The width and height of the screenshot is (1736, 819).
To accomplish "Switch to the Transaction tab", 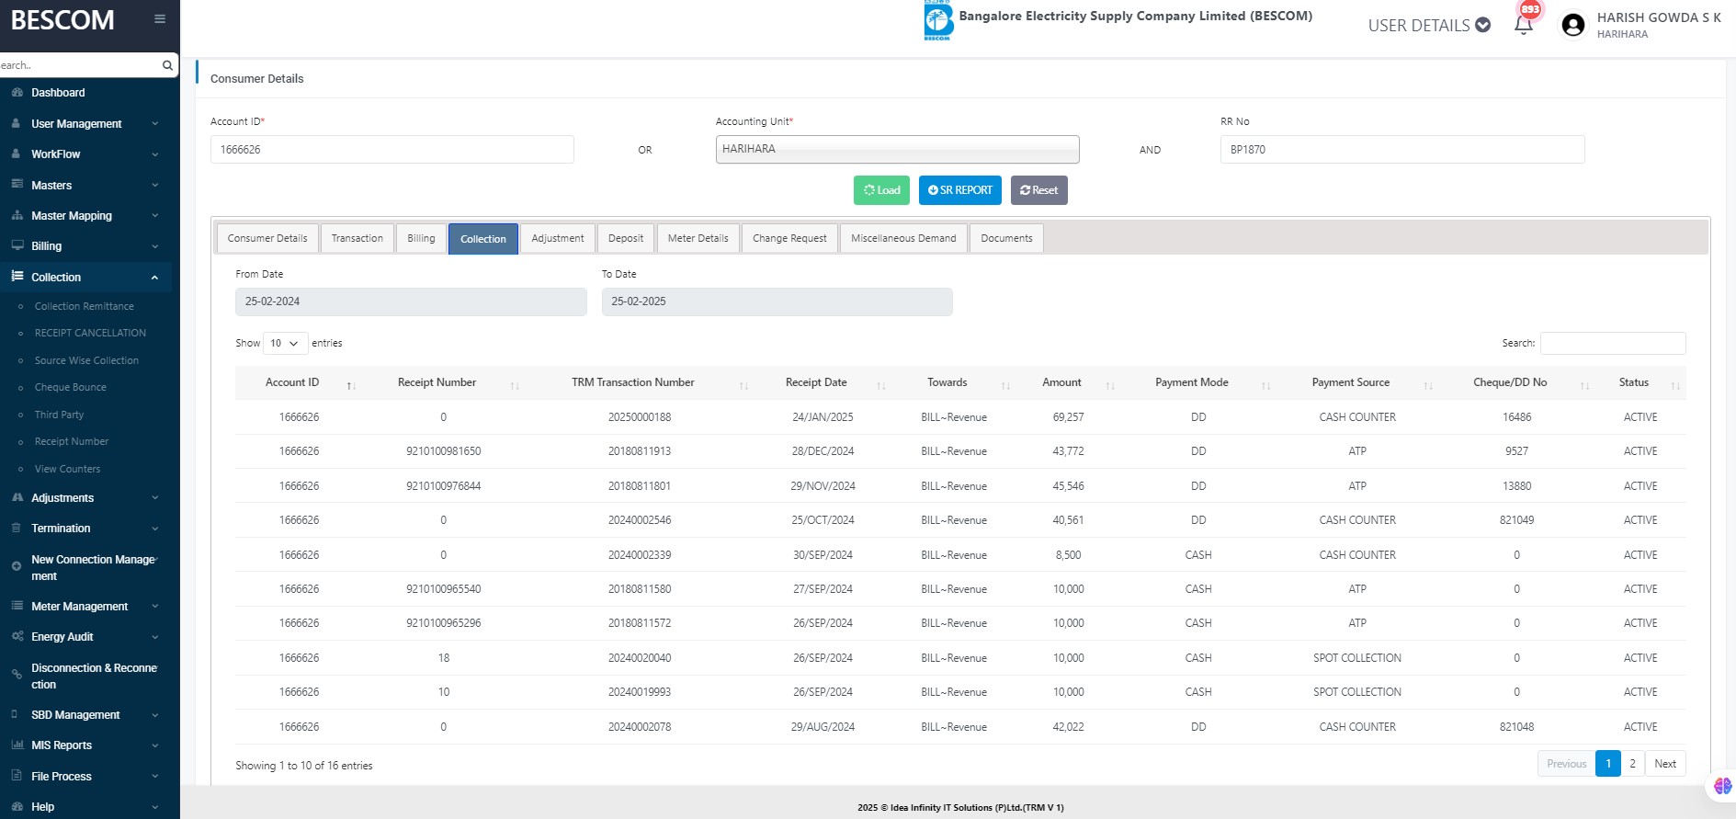I will (x=357, y=238).
